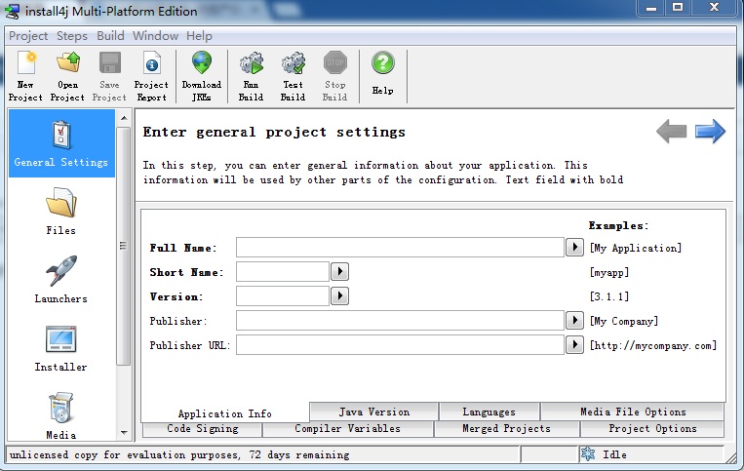Viewport: 744px width, 471px height.
Task: Click into the Publisher URL field
Action: (400, 345)
